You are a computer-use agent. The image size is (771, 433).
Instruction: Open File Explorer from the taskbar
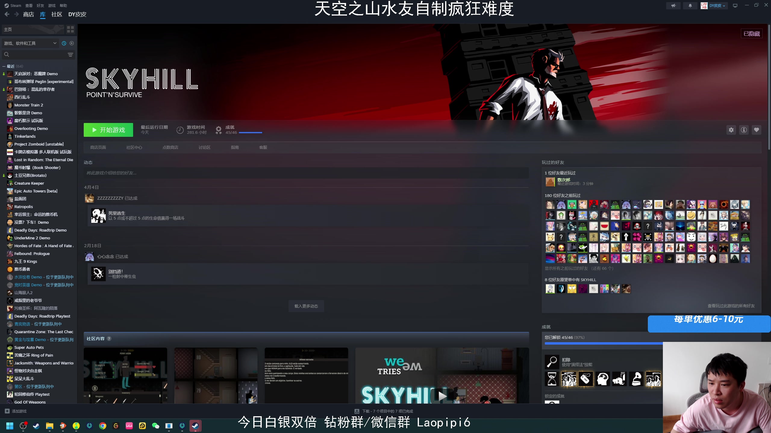point(50,426)
